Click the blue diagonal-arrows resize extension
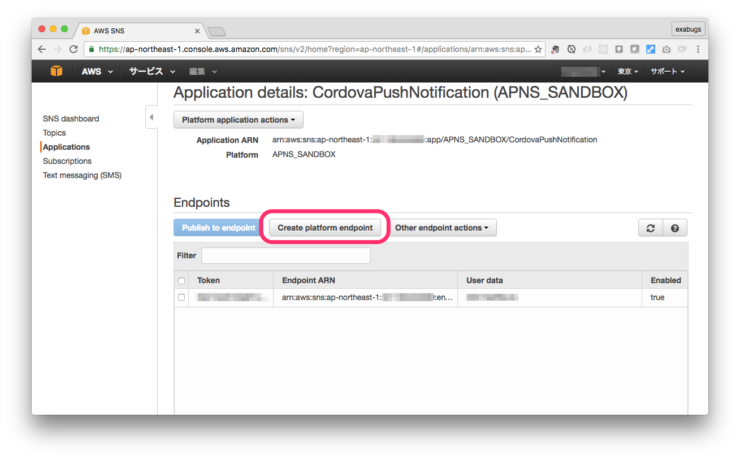This screenshot has width=740, height=460. [651, 49]
